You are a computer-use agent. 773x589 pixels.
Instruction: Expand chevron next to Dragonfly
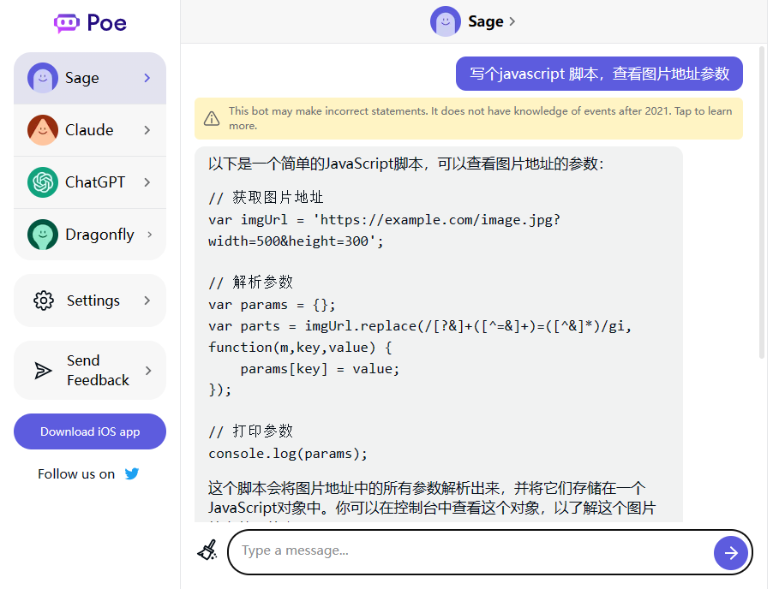click(x=150, y=235)
